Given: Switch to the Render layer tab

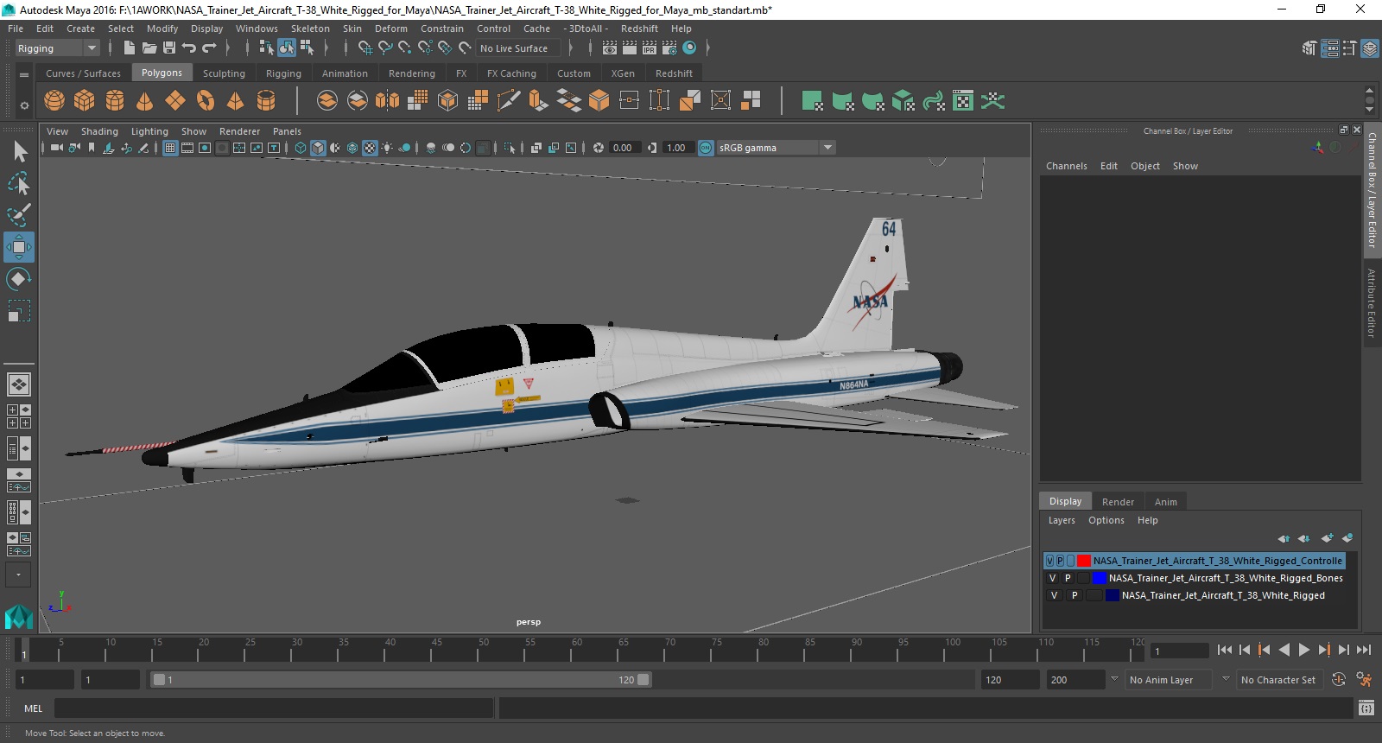Looking at the screenshot, I should click(1118, 502).
